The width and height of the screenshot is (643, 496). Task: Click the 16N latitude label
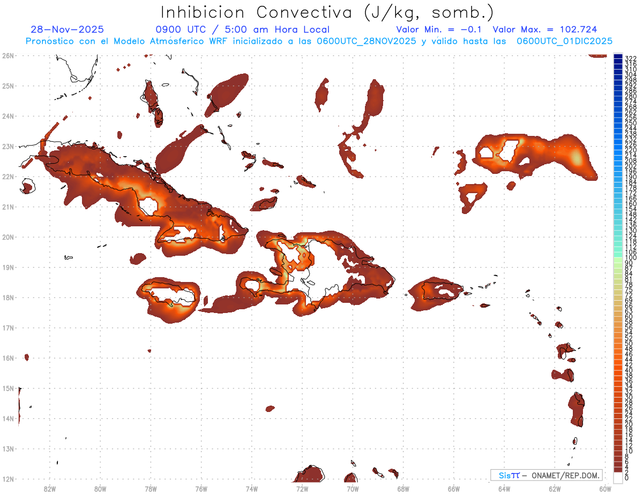click(x=8, y=358)
